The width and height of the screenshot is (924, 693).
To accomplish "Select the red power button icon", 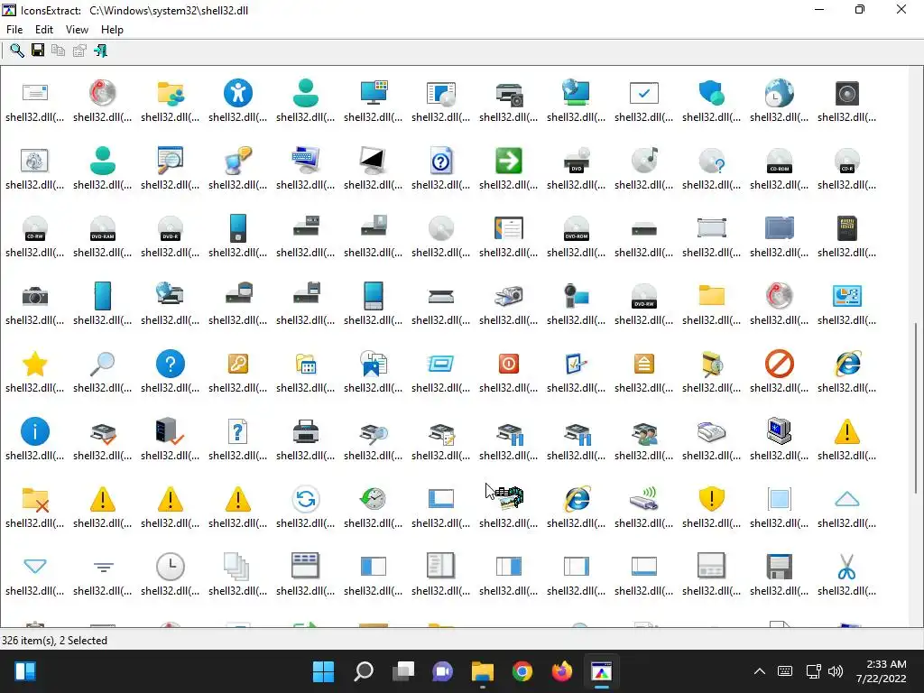I will [509, 364].
